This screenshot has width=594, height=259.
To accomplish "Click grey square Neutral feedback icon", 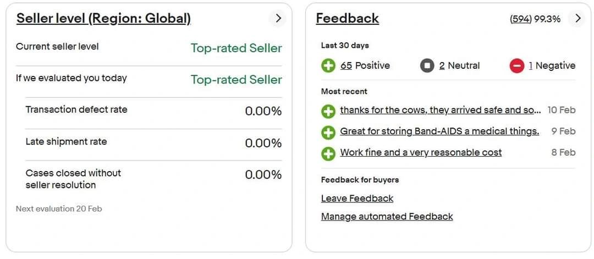I will pos(427,65).
